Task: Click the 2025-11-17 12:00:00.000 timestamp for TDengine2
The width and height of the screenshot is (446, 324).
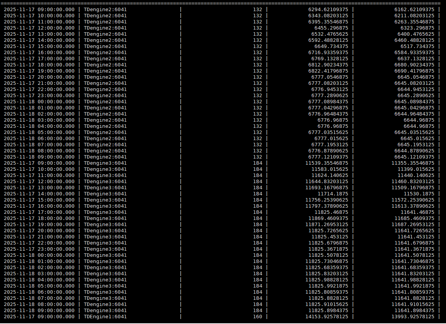Action: pyautogui.click(x=39, y=28)
